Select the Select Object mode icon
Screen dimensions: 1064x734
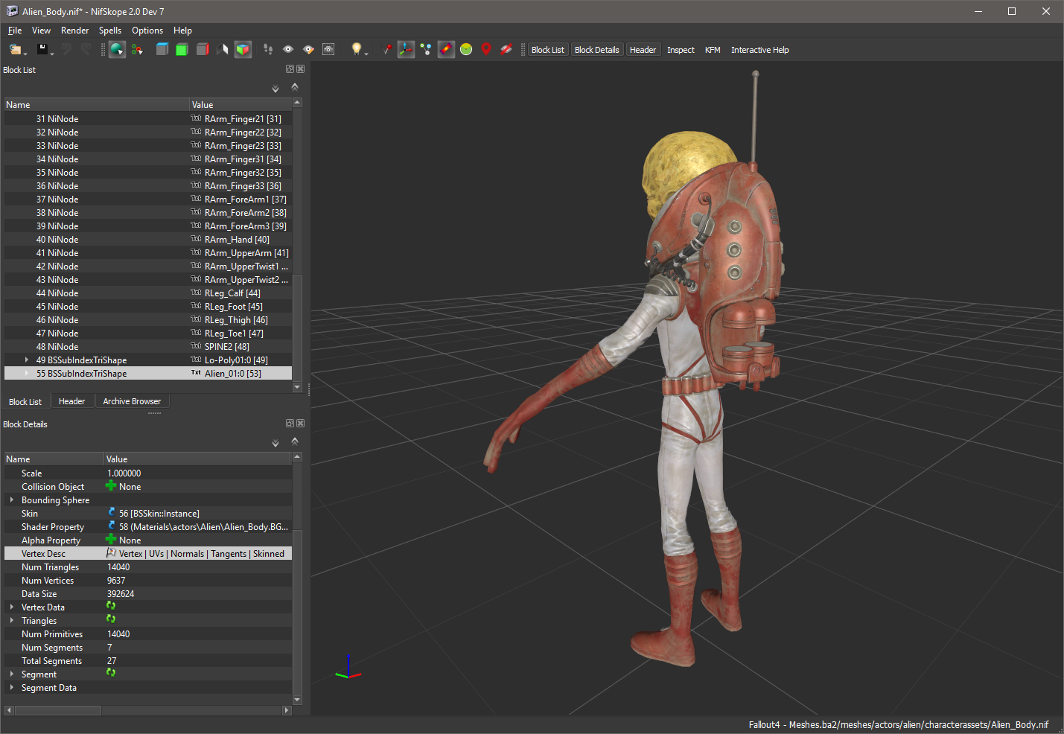click(117, 50)
